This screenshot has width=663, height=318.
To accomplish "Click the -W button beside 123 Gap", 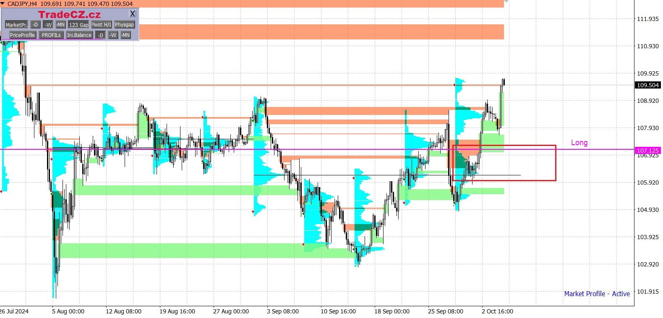I will point(48,25).
